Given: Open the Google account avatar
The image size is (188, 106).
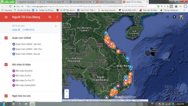Looking at the screenshot, I should 181,17.
